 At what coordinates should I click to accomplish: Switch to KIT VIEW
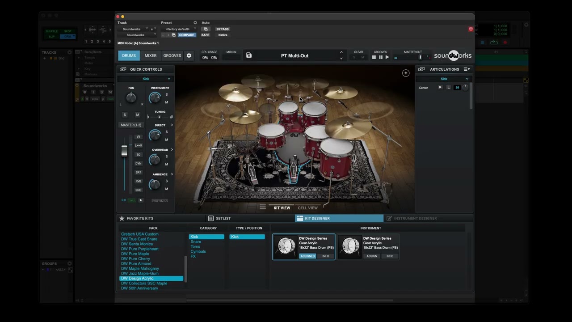click(282, 208)
